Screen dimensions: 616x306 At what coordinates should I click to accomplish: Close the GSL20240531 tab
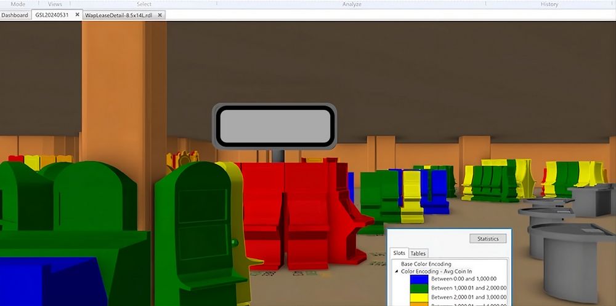(77, 15)
